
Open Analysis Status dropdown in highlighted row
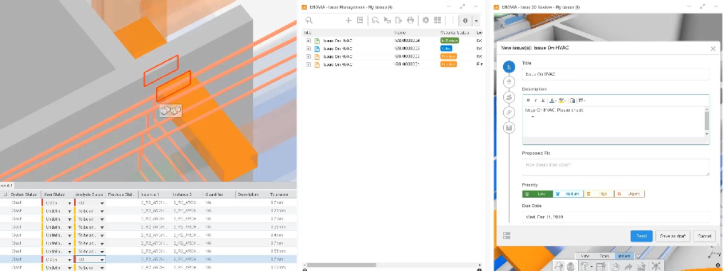[102, 259]
